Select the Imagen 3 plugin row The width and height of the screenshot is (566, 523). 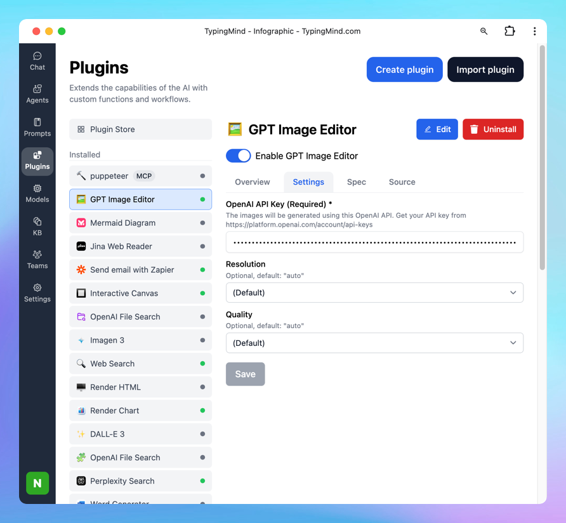[140, 340]
